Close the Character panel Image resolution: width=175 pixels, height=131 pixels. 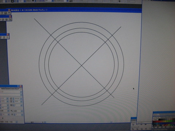click(x=21, y=86)
